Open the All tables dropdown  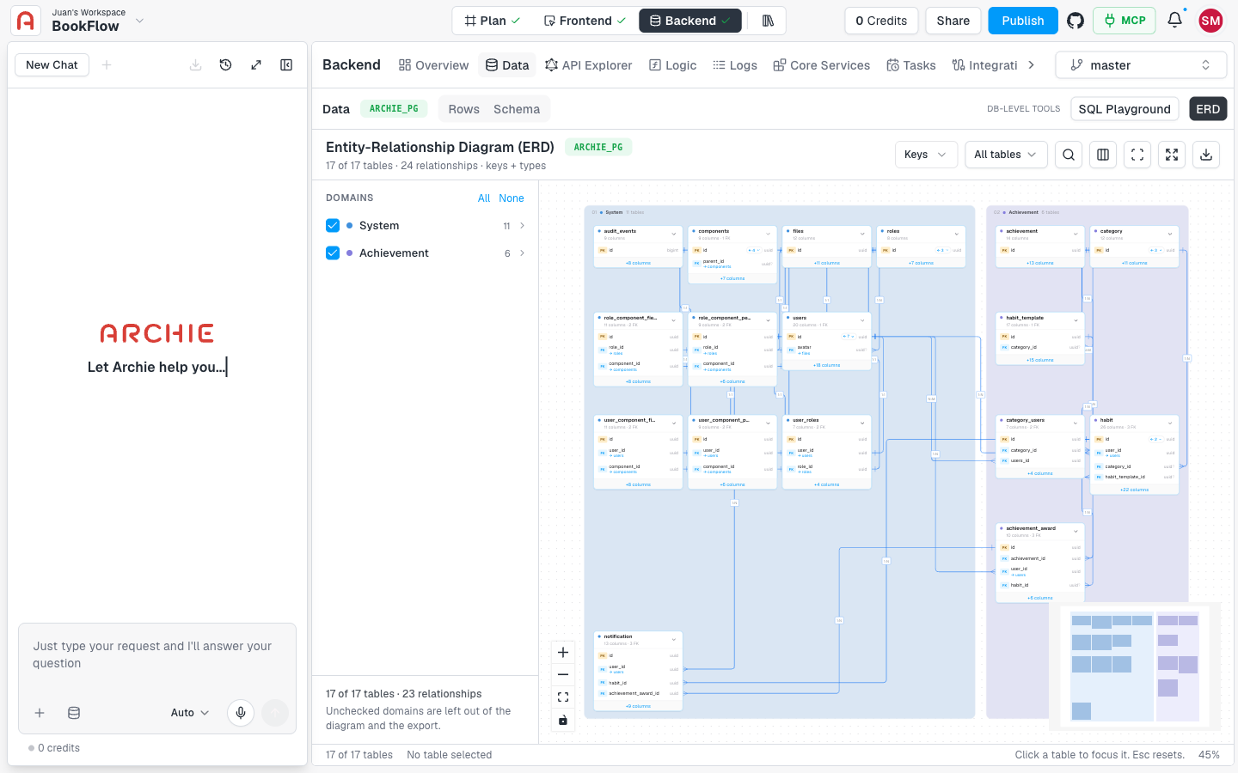tap(1006, 155)
